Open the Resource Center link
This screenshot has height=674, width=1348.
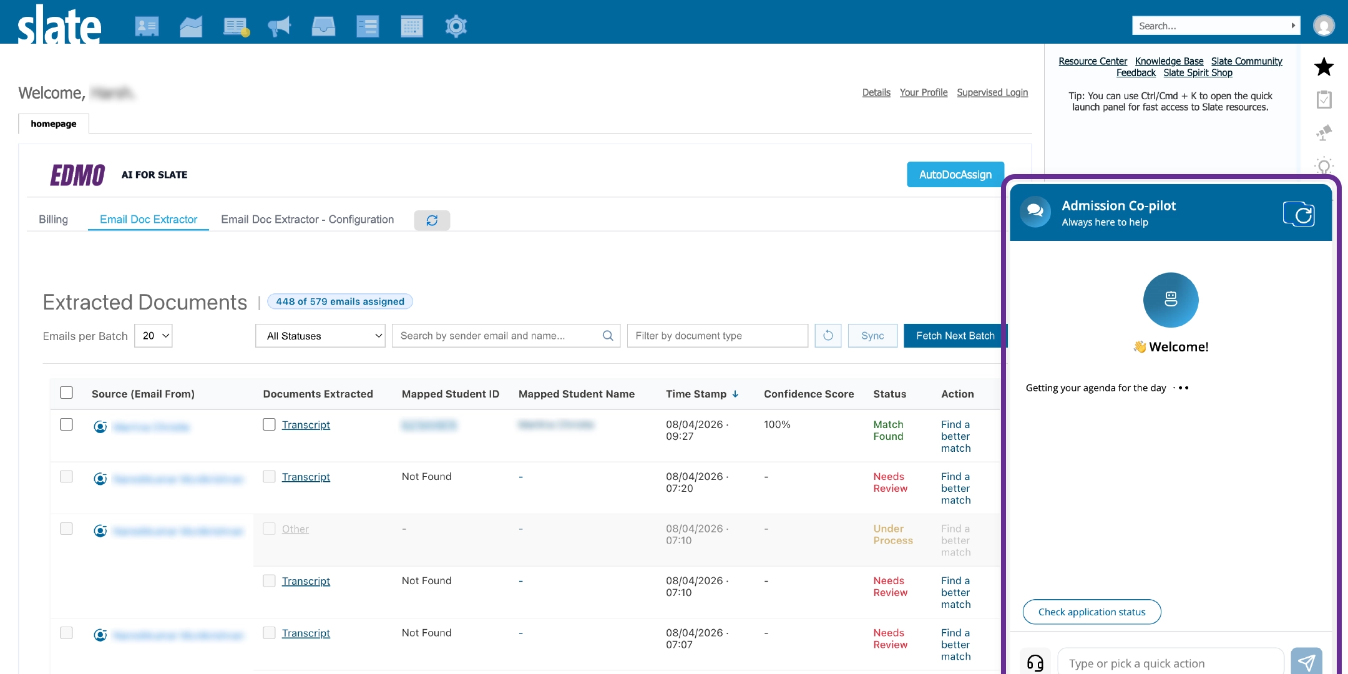click(1093, 61)
